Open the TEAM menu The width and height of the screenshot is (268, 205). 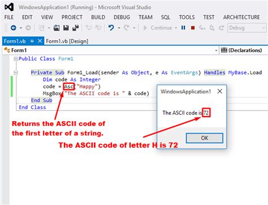145,18
